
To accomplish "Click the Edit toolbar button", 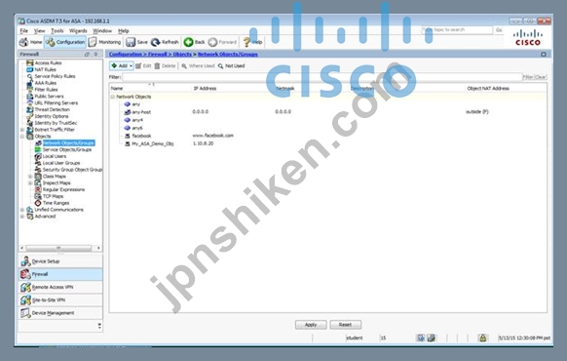I will tap(143, 66).
